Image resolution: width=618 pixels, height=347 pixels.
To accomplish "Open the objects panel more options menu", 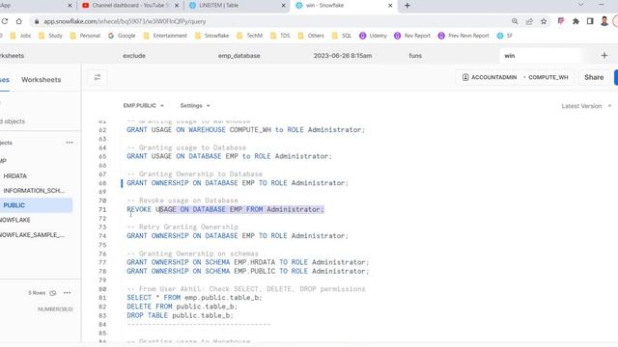I will 70,143.
